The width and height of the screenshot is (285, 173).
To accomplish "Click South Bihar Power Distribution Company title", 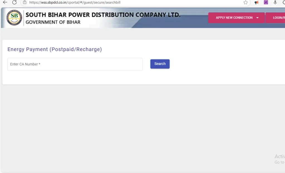I will [103, 15].
